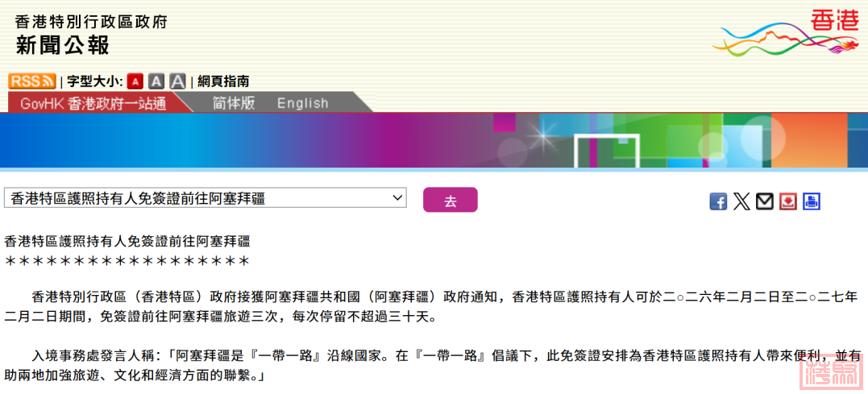
Task: Open the GovHK 香港政府一站通 tab
Action: [93, 103]
